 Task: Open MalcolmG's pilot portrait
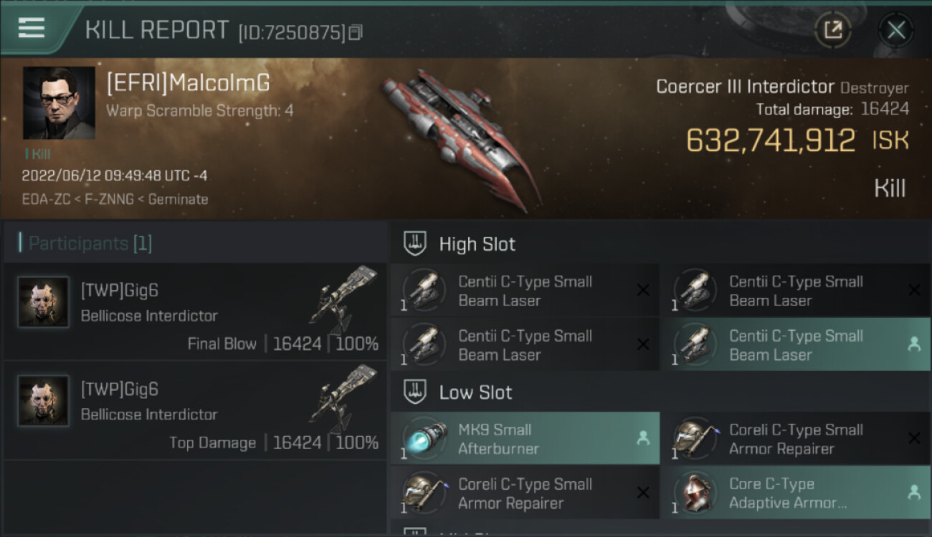pyautogui.click(x=59, y=102)
